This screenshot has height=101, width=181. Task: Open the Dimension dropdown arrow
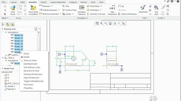[x=52, y=6]
